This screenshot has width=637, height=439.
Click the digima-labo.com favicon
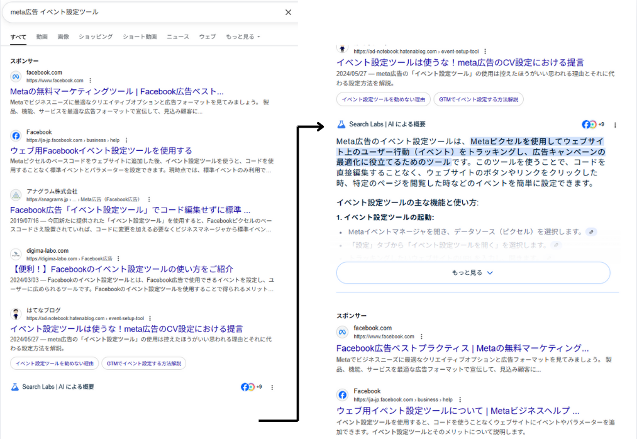point(16,255)
